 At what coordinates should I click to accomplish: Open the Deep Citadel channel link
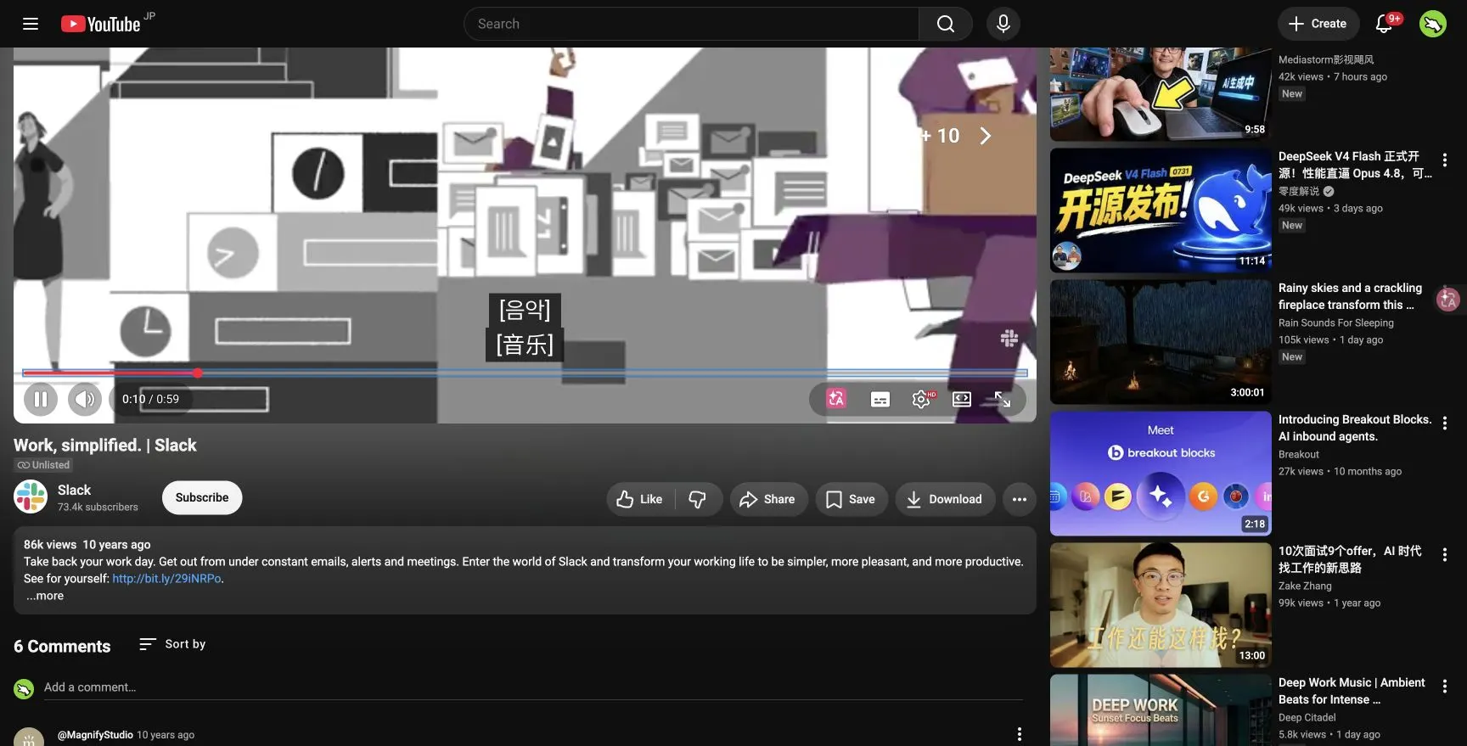pyautogui.click(x=1307, y=717)
